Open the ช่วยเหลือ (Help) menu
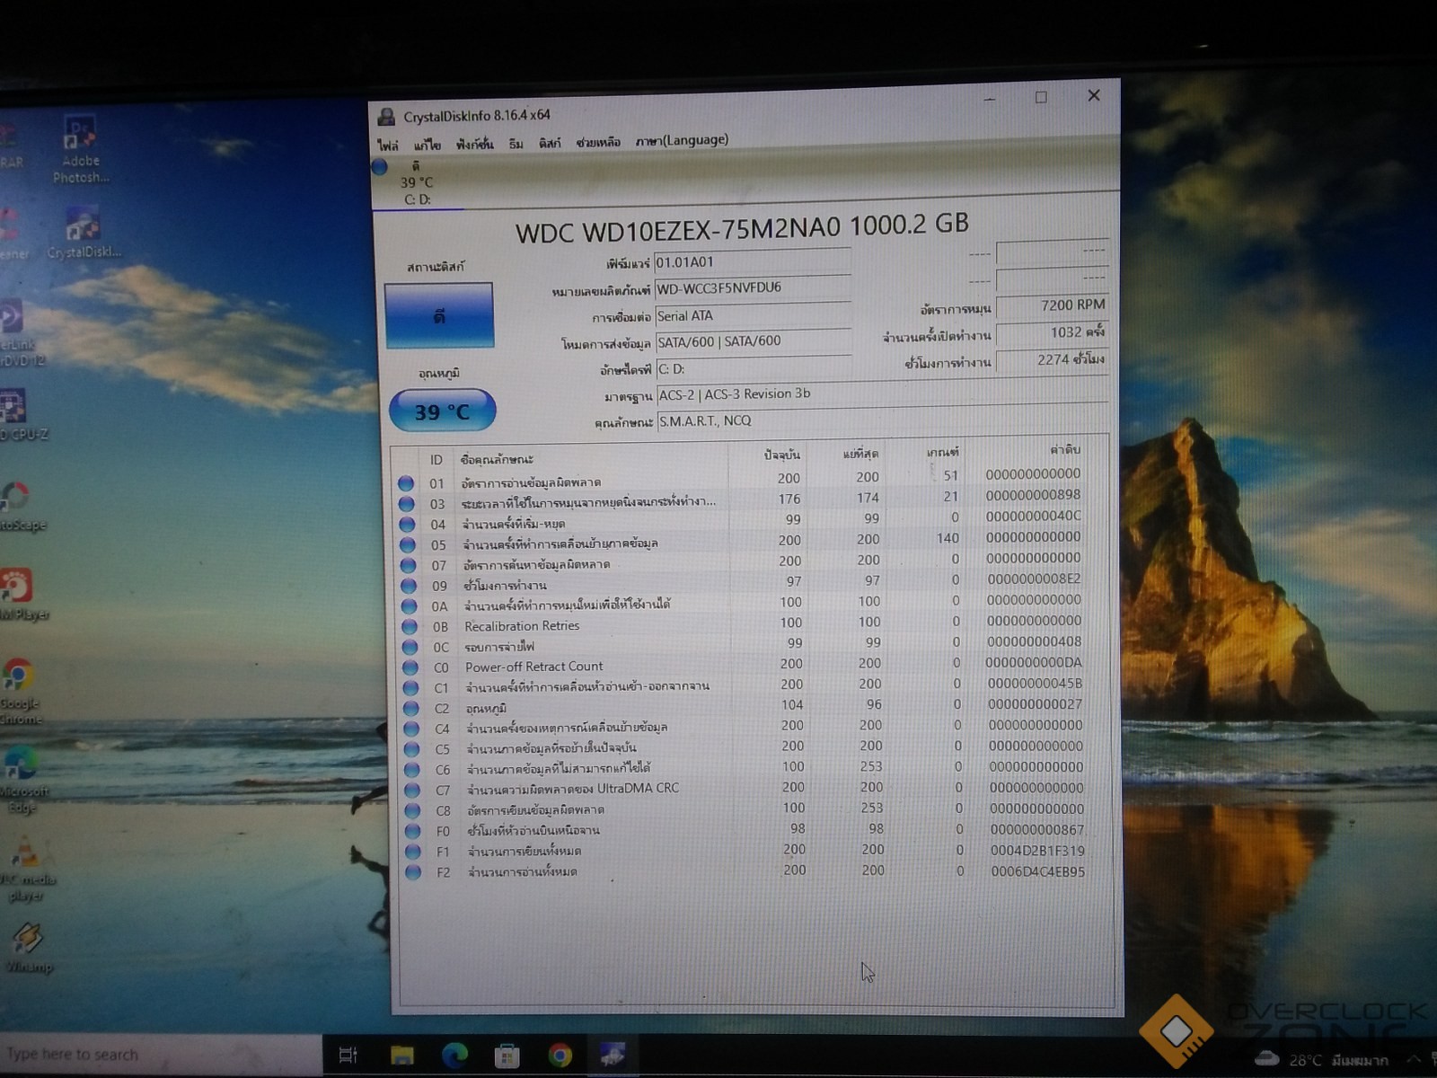 tap(598, 142)
